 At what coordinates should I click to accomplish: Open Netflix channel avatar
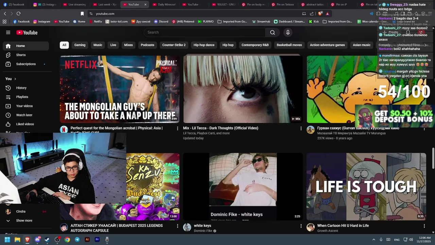(x=64, y=130)
